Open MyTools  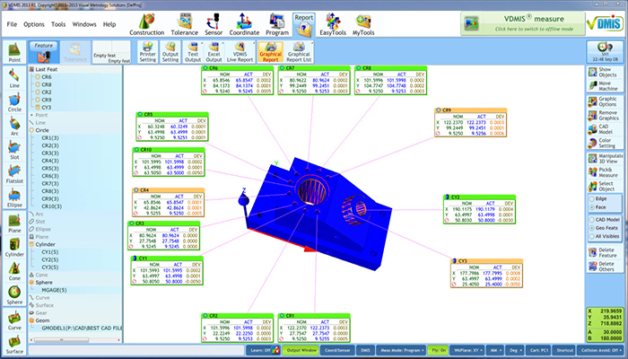click(363, 25)
